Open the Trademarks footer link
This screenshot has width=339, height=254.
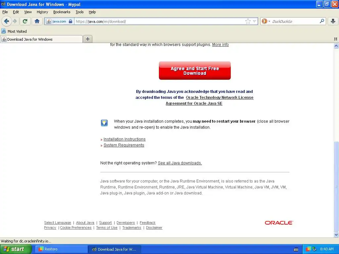coord(132,228)
